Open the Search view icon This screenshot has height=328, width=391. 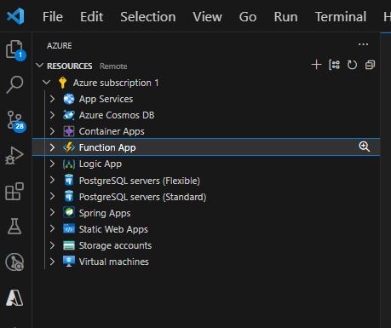pyautogui.click(x=14, y=84)
